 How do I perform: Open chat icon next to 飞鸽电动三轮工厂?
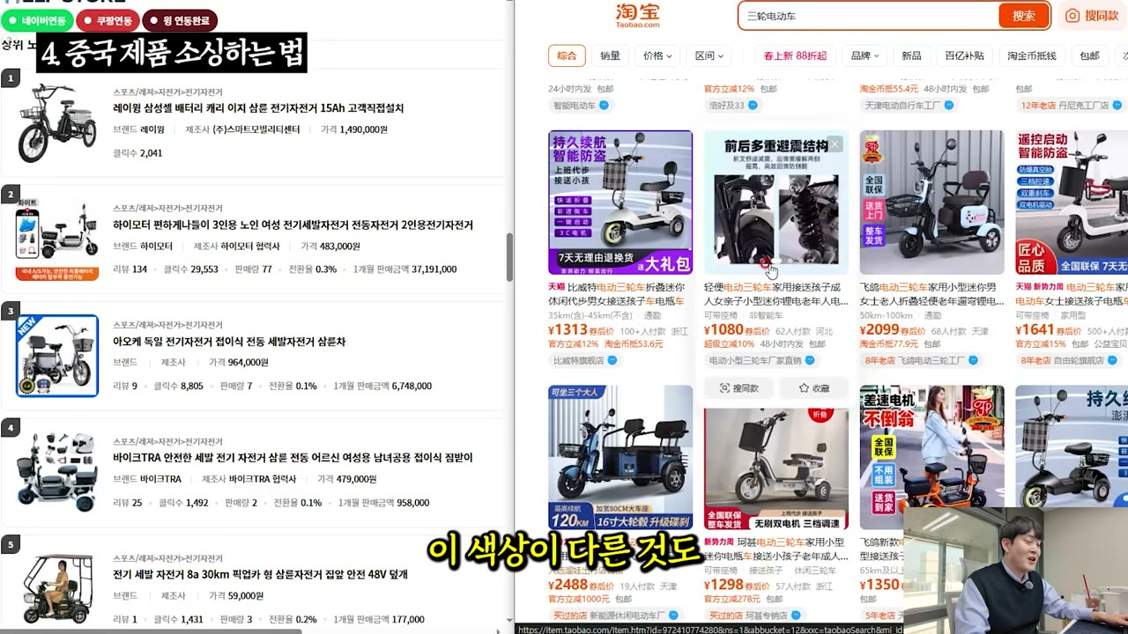pyautogui.click(x=973, y=360)
